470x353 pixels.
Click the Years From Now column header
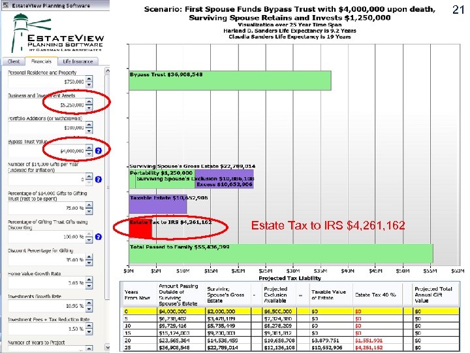pyautogui.click(x=140, y=295)
